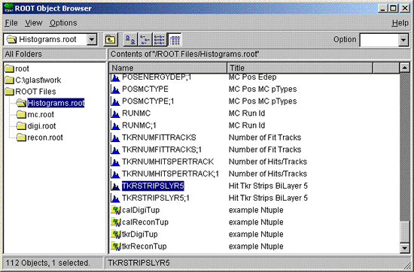The image size is (414, 272).
Task: Open the Options menu
Action: coord(63,23)
